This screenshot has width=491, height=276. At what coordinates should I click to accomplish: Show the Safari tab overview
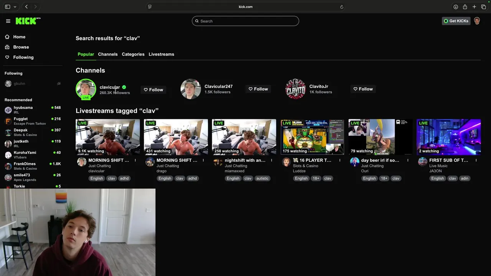tap(483, 7)
